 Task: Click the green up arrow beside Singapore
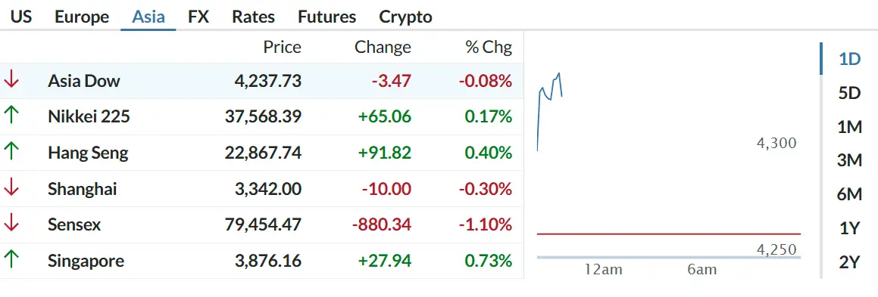tap(11, 260)
